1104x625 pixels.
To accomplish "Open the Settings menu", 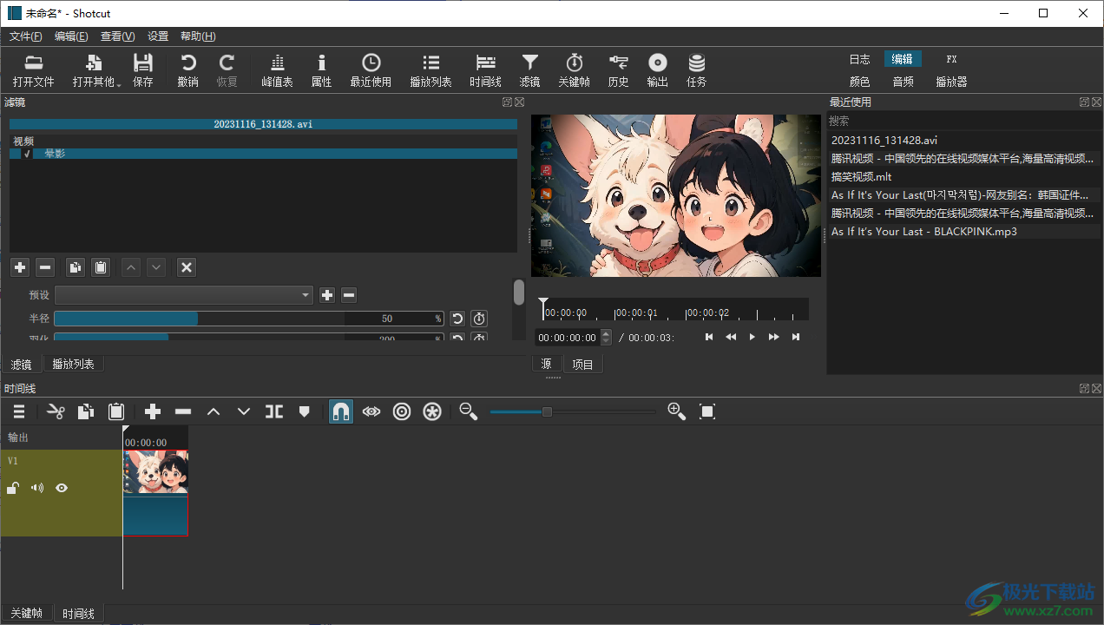I will pyautogui.click(x=158, y=36).
